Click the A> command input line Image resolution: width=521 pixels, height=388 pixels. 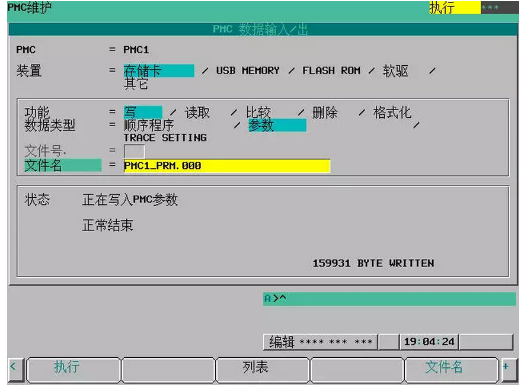pyautogui.click(x=389, y=299)
